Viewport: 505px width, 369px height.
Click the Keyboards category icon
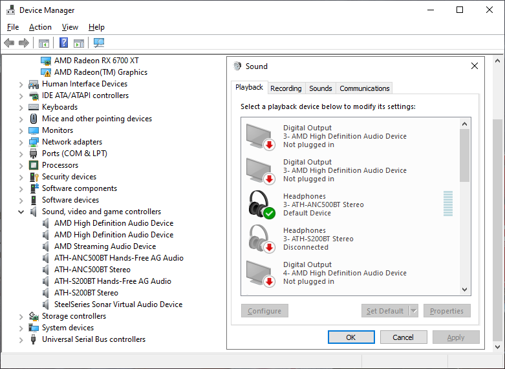34,107
